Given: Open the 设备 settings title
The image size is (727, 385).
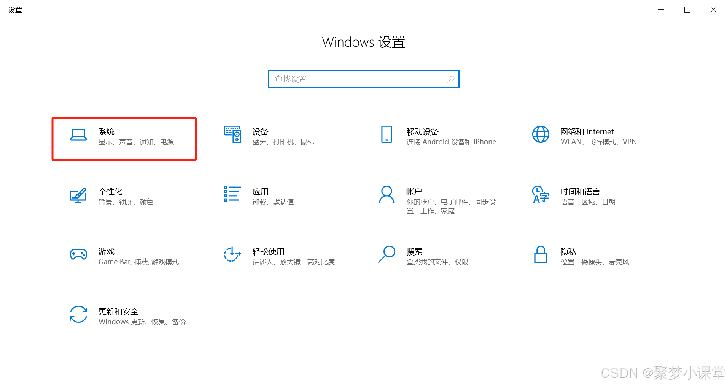Looking at the screenshot, I should [261, 132].
